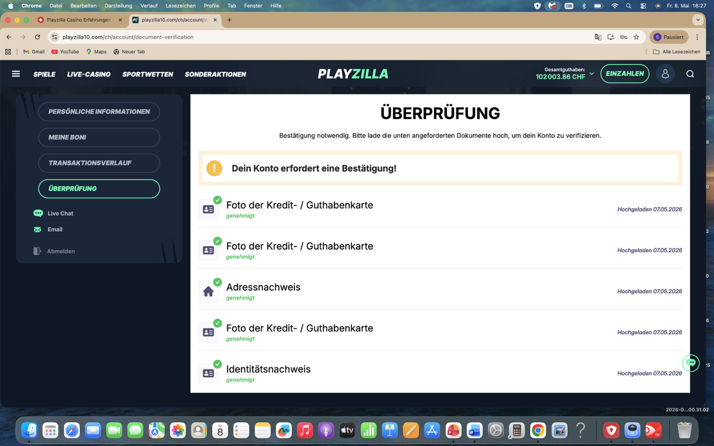Screen dimensions: 714x446
Task: Click the ID card icon beside Identitätsnachweis
Action: 208,373
